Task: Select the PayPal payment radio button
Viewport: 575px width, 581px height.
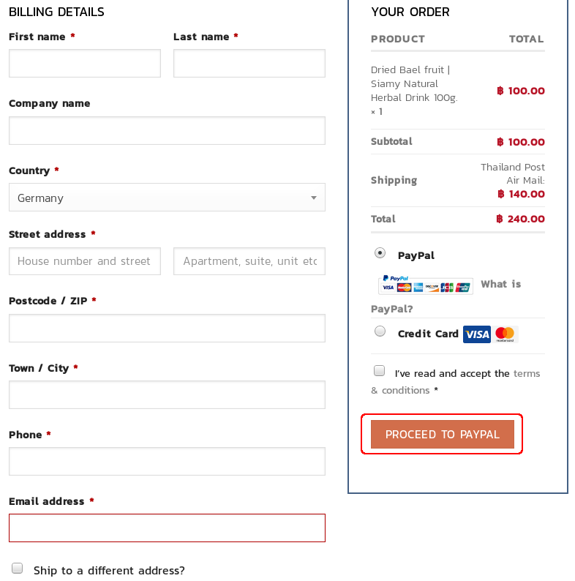Action: pos(380,253)
